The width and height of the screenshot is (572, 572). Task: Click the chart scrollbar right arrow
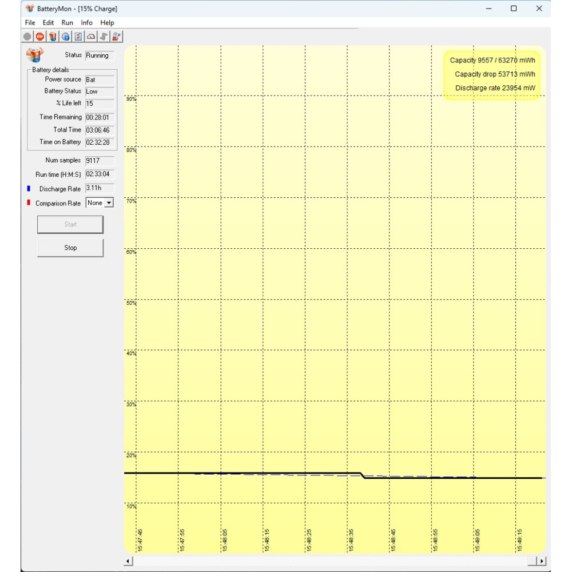[542, 561]
